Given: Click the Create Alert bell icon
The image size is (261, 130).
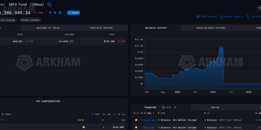Looking at the screenshot, I should [221, 17].
